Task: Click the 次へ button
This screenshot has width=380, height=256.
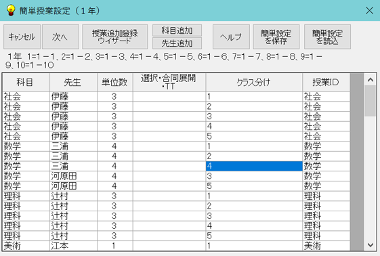Action: [x=60, y=37]
